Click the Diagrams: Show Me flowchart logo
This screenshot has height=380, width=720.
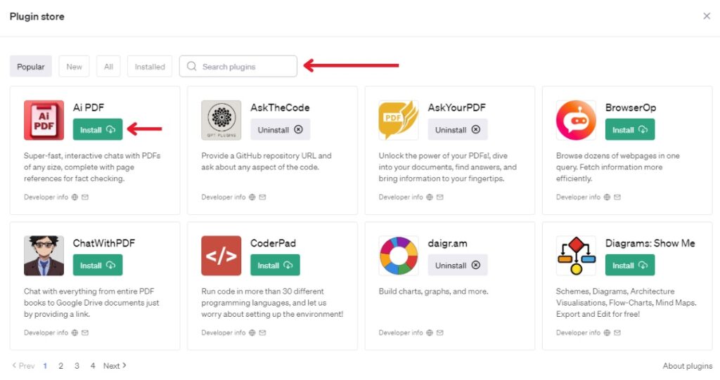click(577, 256)
